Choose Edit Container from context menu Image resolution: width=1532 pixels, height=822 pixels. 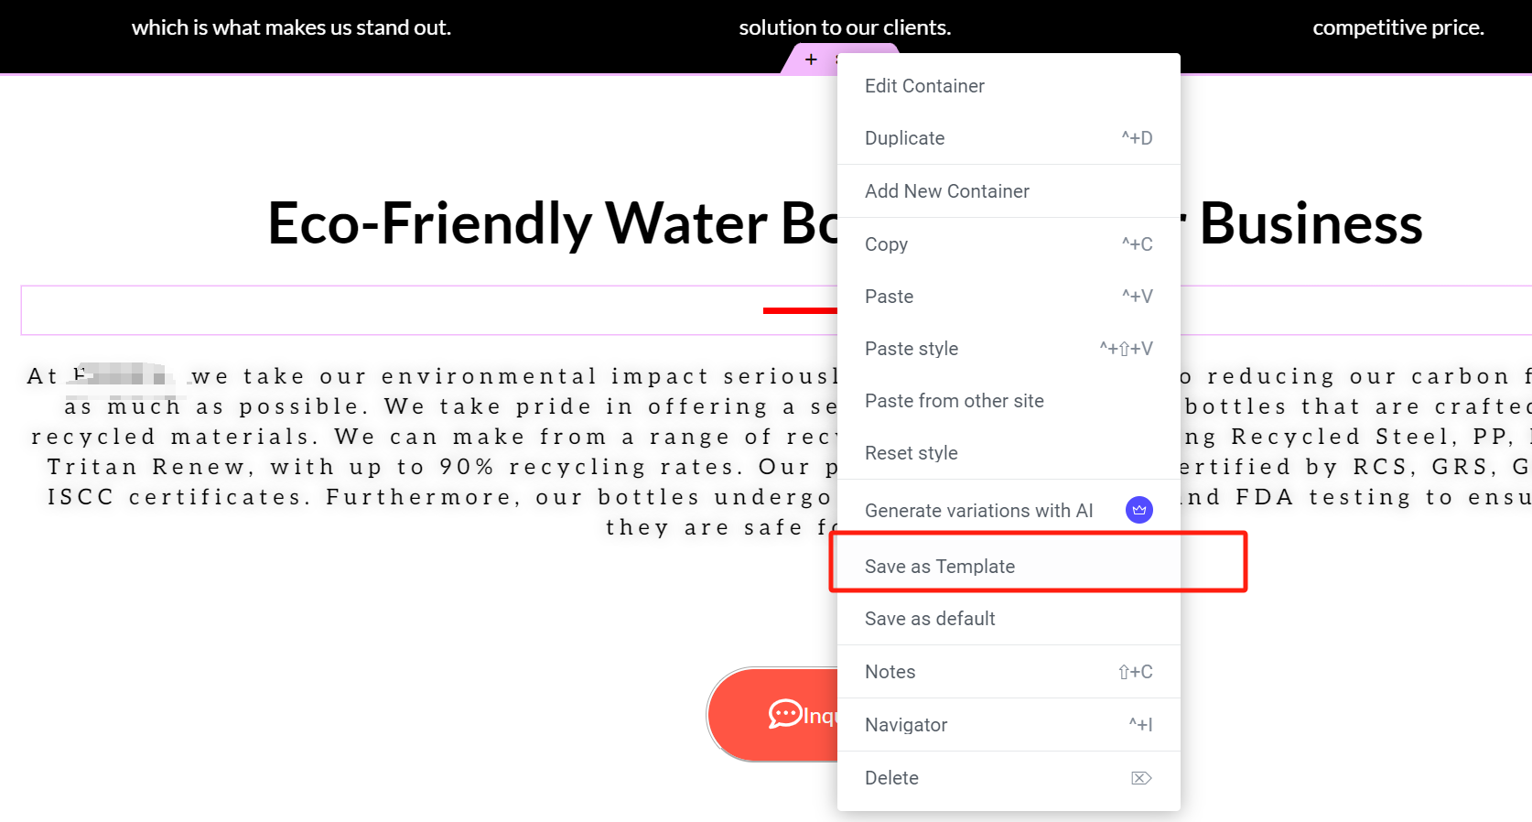[x=924, y=86]
